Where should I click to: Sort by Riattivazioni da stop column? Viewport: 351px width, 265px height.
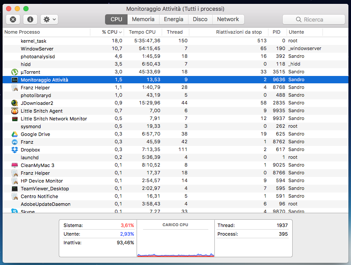pyautogui.click(x=229, y=32)
